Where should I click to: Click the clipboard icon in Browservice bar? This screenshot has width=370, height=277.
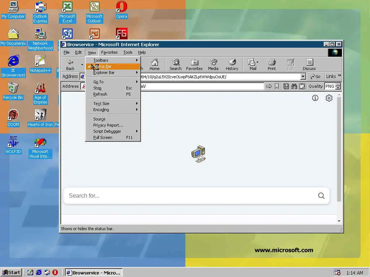point(302,86)
